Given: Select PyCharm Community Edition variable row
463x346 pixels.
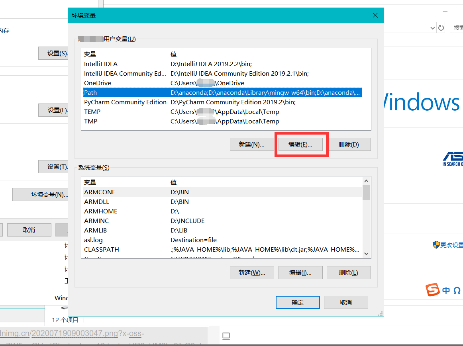Looking at the screenshot, I should click(223, 102).
